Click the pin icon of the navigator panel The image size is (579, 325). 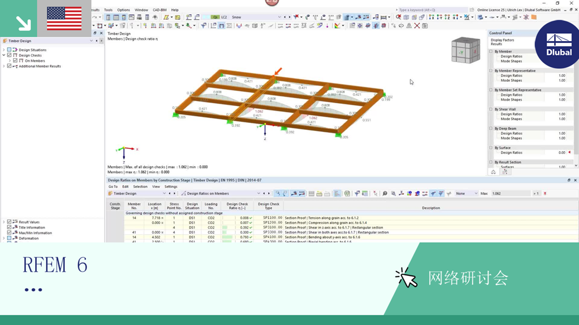pyautogui.click(x=95, y=33)
